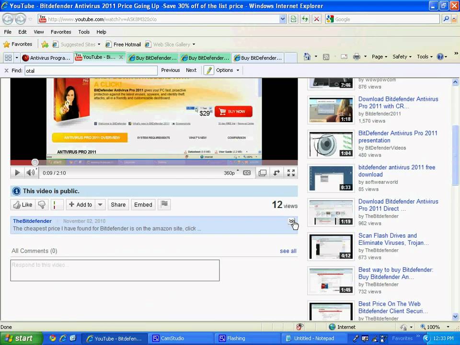
Task: Click the expand player arrows icon
Action: coord(276,173)
